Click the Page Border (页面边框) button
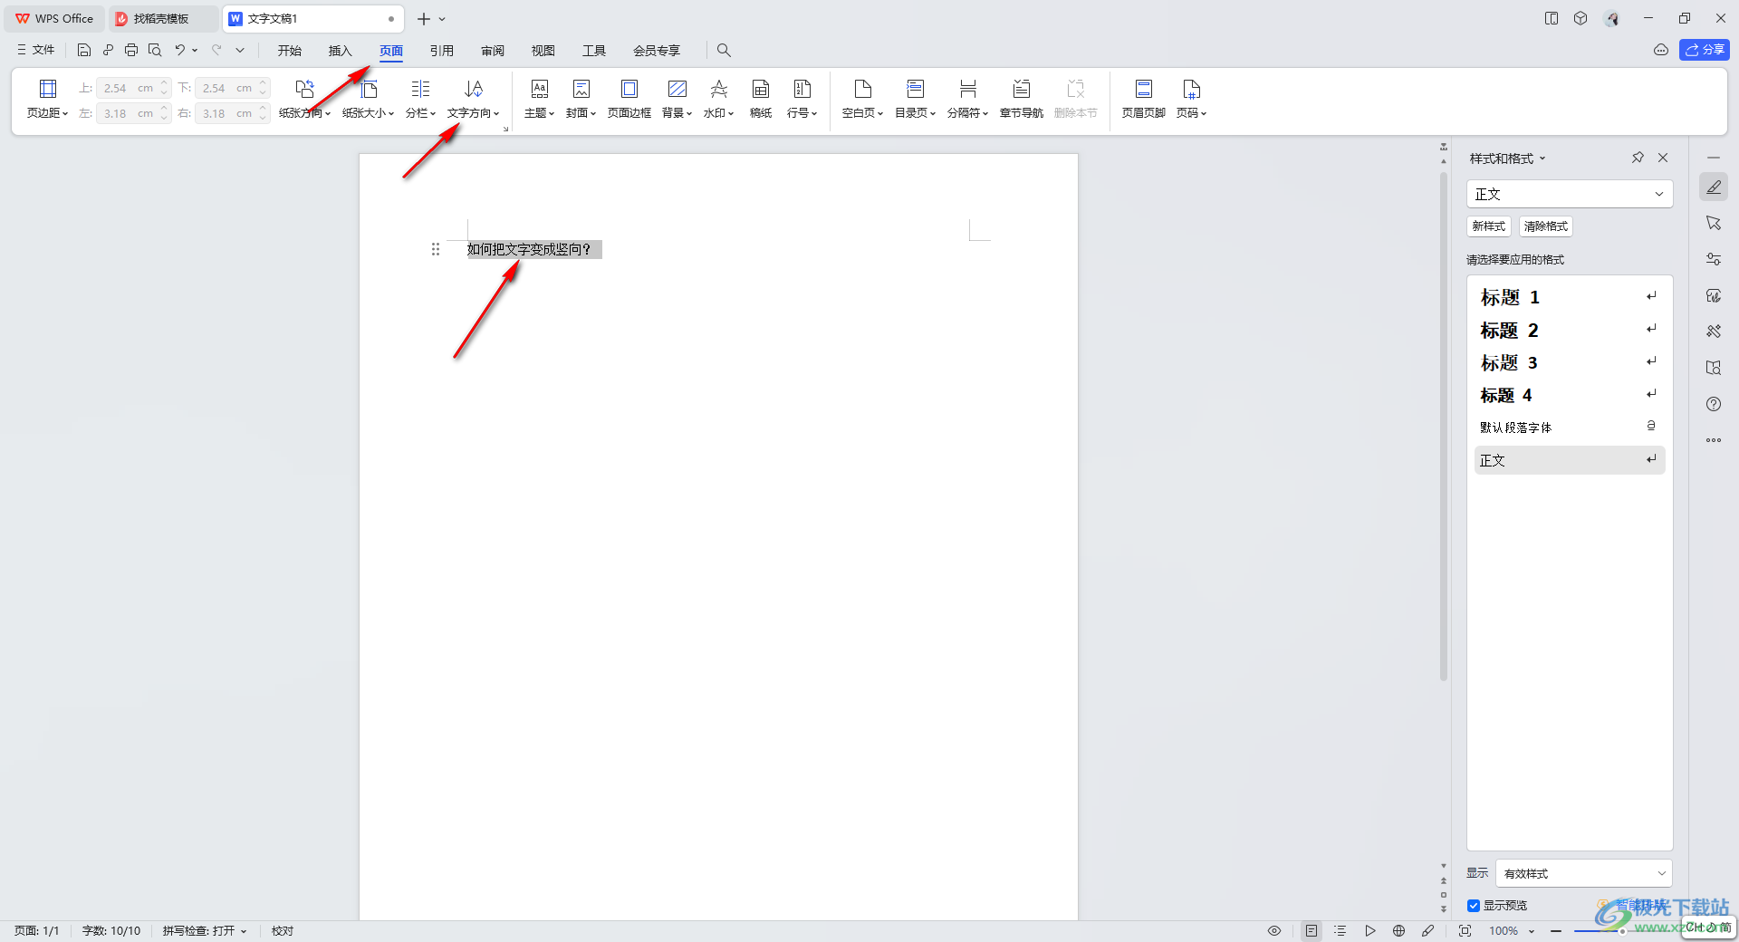 click(x=629, y=99)
